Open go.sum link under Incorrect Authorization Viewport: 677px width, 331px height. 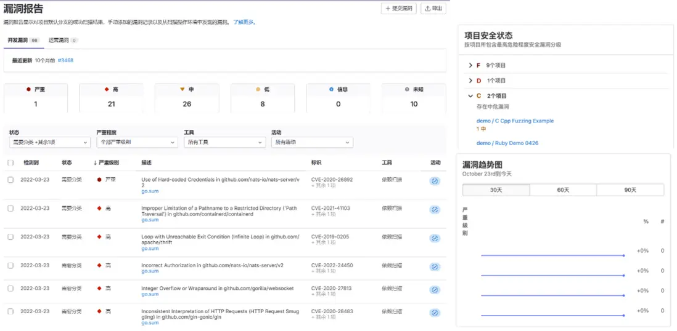pyautogui.click(x=150, y=271)
